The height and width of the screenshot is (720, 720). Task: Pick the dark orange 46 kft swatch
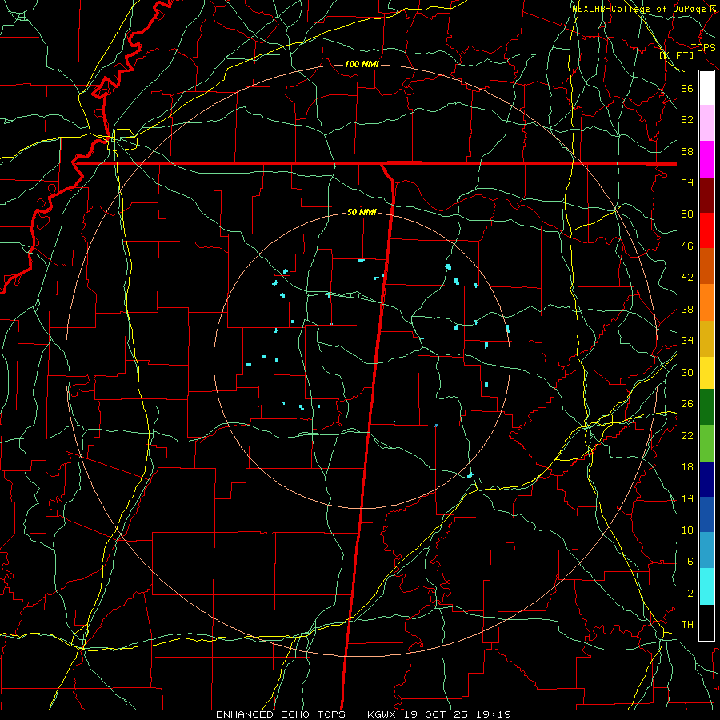click(x=706, y=266)
